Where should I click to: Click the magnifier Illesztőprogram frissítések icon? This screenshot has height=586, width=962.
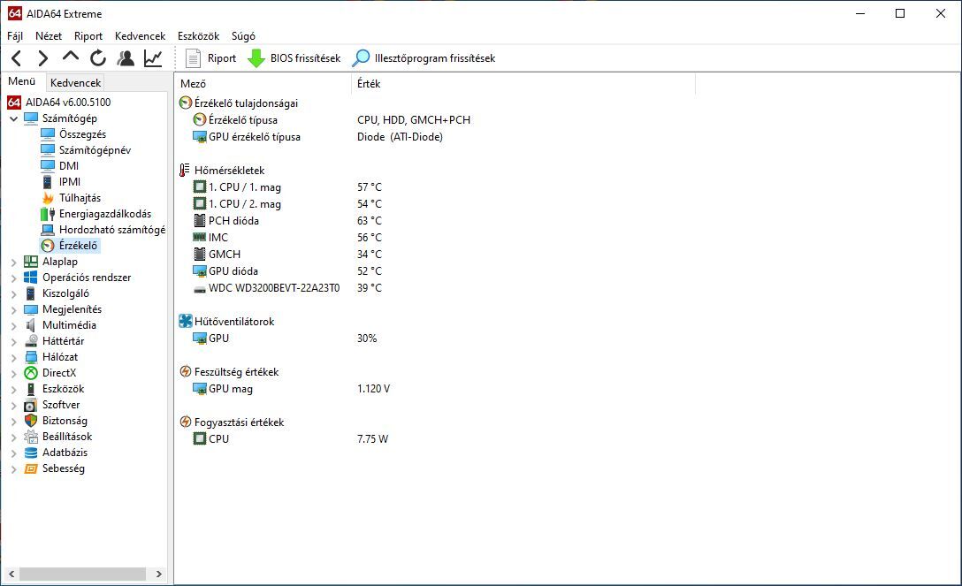pos(362,58)
